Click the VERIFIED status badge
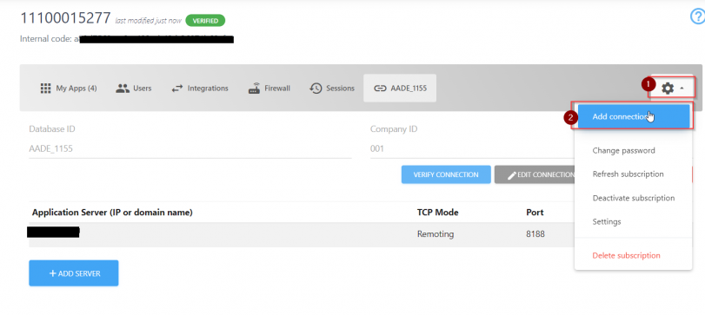The image size is (705, 315). point(205,21)
